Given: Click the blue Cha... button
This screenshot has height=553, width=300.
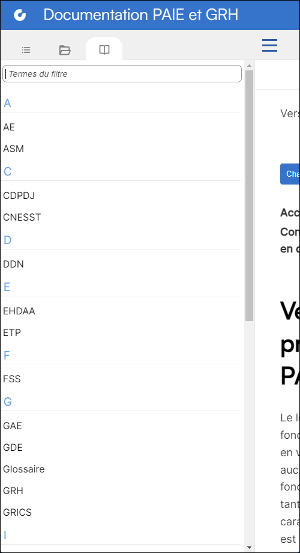Looking at the screenshot, I should click(x=290, y=174).
